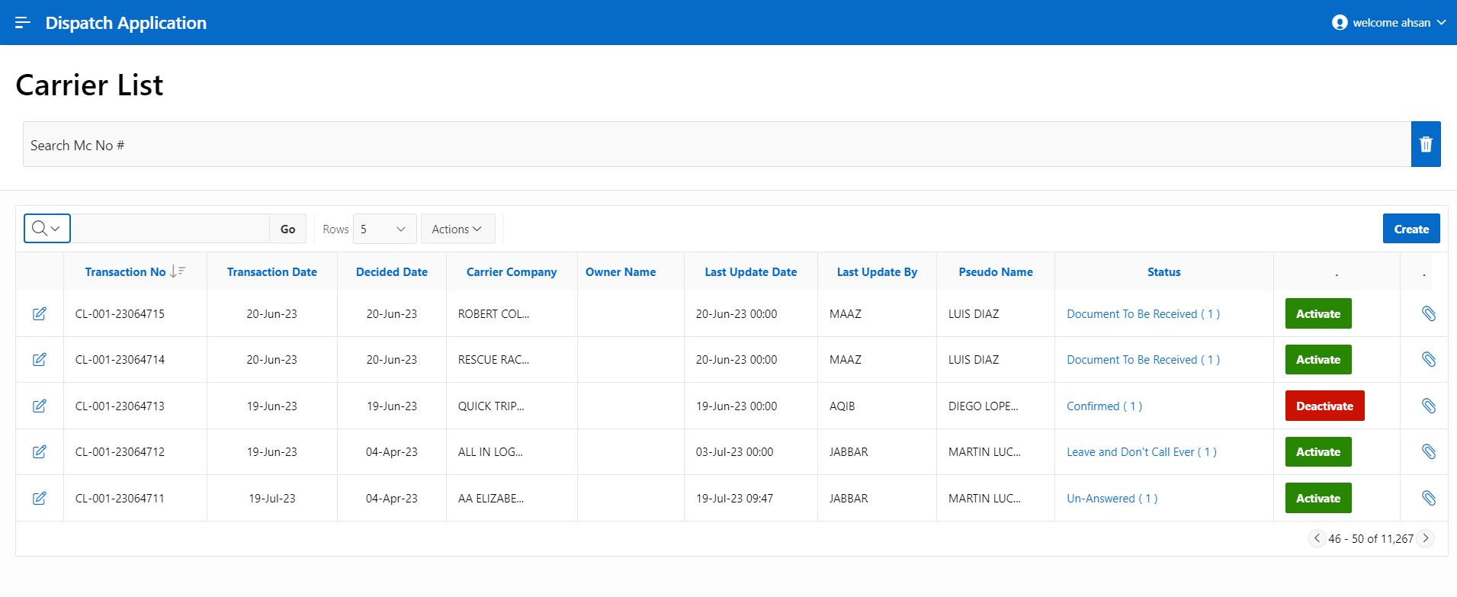
Task: Click the 19-Jul-23 transaction date
Action: [271, 498]
